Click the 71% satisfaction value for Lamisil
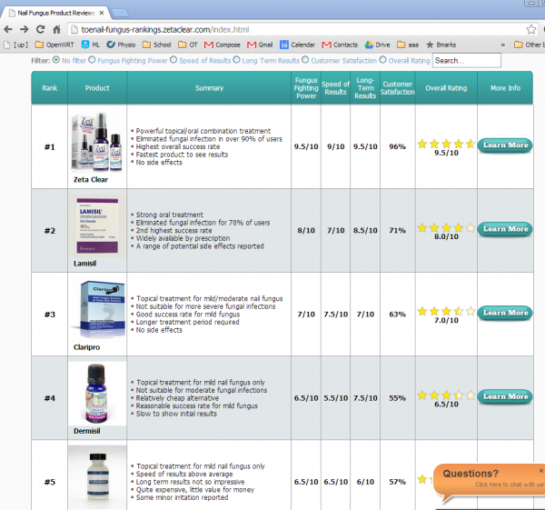545x510 pixels. tap(398, 230)
